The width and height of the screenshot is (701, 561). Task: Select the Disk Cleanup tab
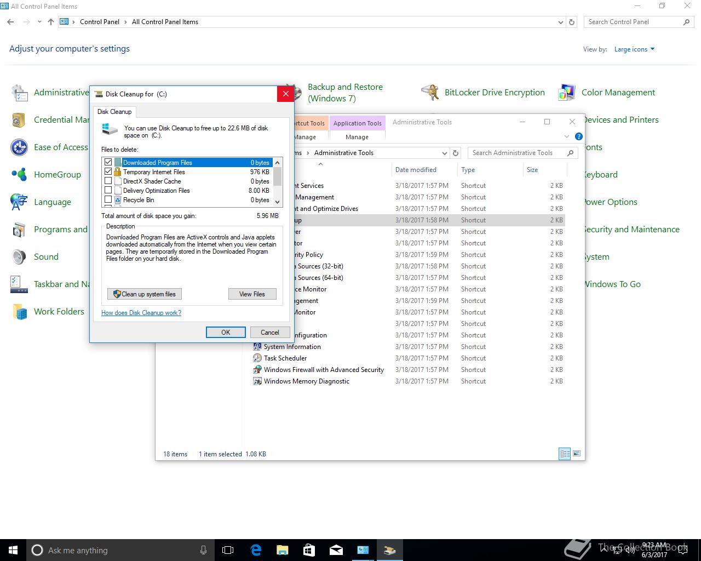point(114,112)
